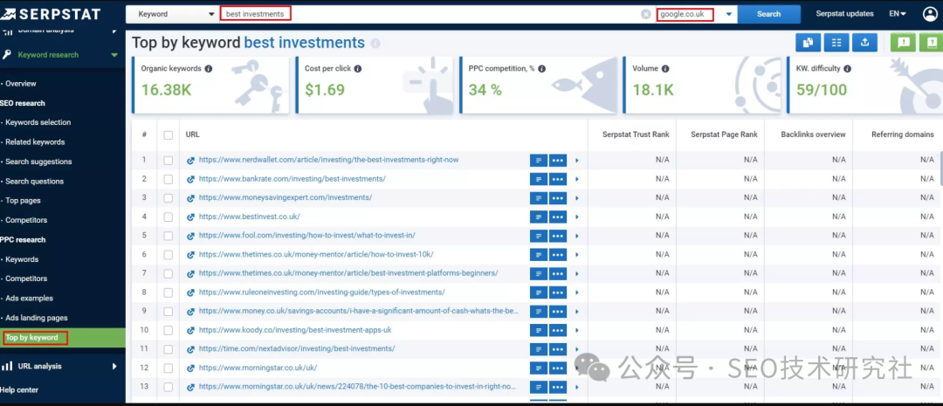Open Related keywords in the sidebar
The width and height of the screenshot is (943, 406).
click(35, 142)
